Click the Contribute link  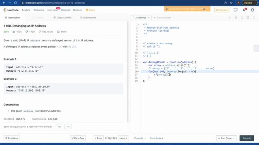[x=156, y=138]
